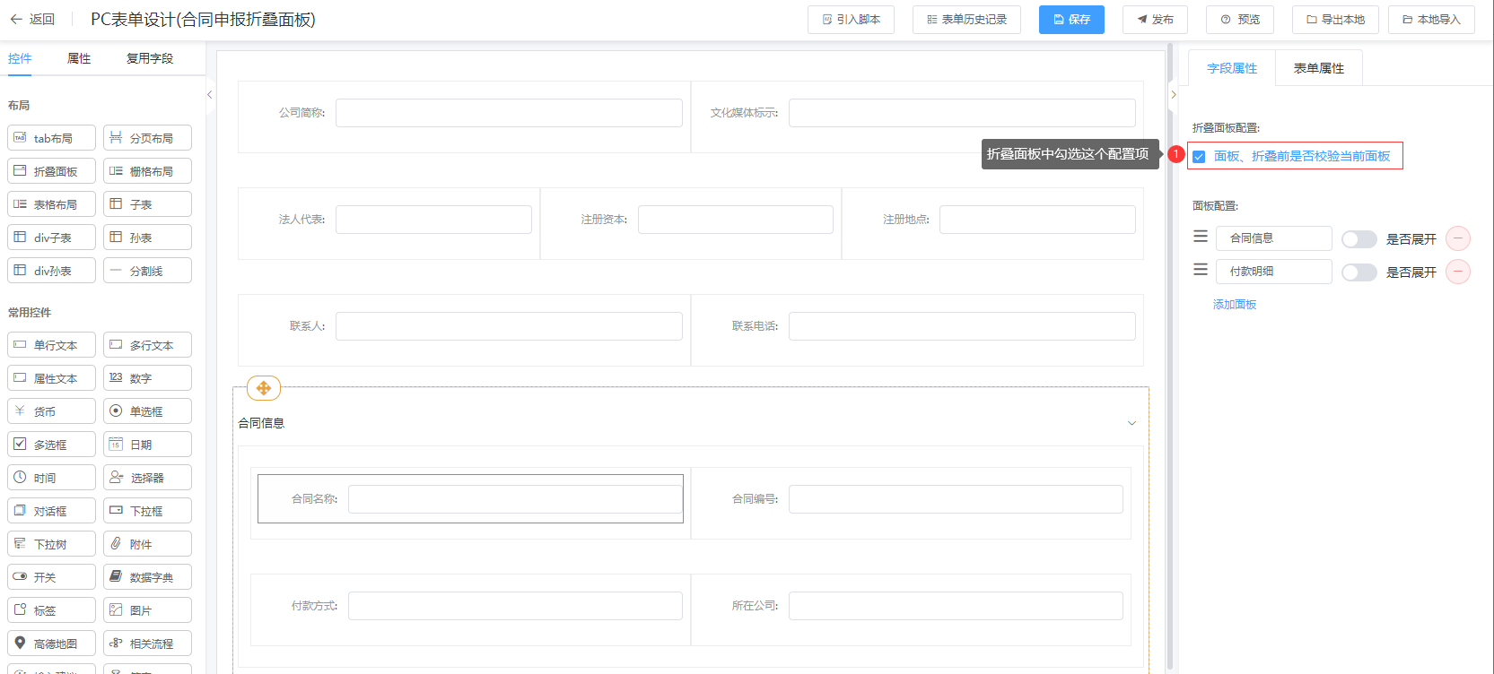Collapse the left controls sidebar arrow
Viewport: 1494px width, 674px height.
click(210, 94)
